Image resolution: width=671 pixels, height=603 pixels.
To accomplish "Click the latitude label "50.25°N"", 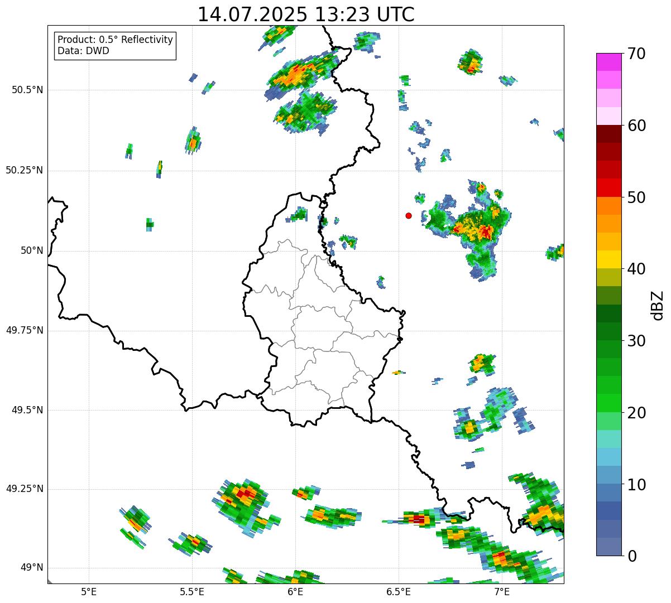I will (x=24, y=170).
